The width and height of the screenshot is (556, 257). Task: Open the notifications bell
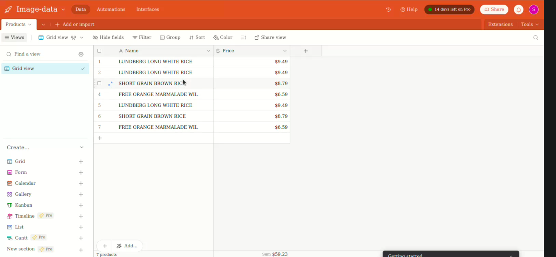point(519,9)
